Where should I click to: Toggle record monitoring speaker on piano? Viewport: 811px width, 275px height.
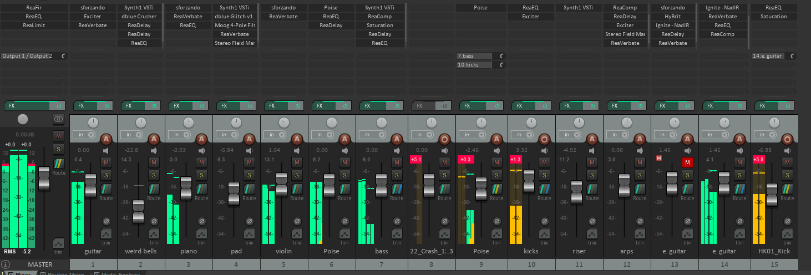click(202, 150)
